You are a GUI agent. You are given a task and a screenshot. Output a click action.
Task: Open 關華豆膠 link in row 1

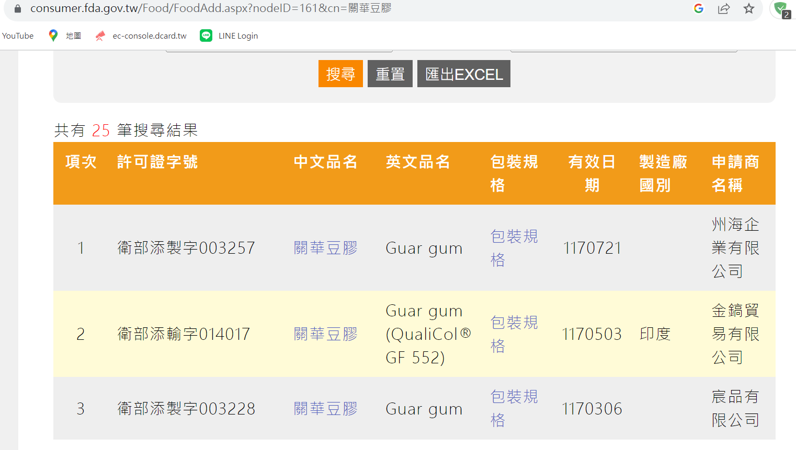(326, 248)
